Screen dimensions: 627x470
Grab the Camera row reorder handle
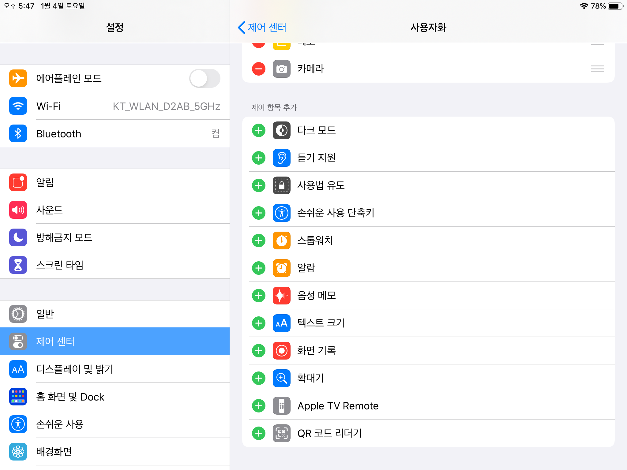pos(597,69)
